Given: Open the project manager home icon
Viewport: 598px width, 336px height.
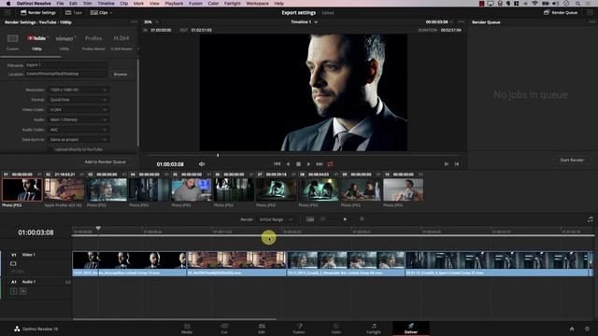Looking at the screenshot, I should pos(572,329).
